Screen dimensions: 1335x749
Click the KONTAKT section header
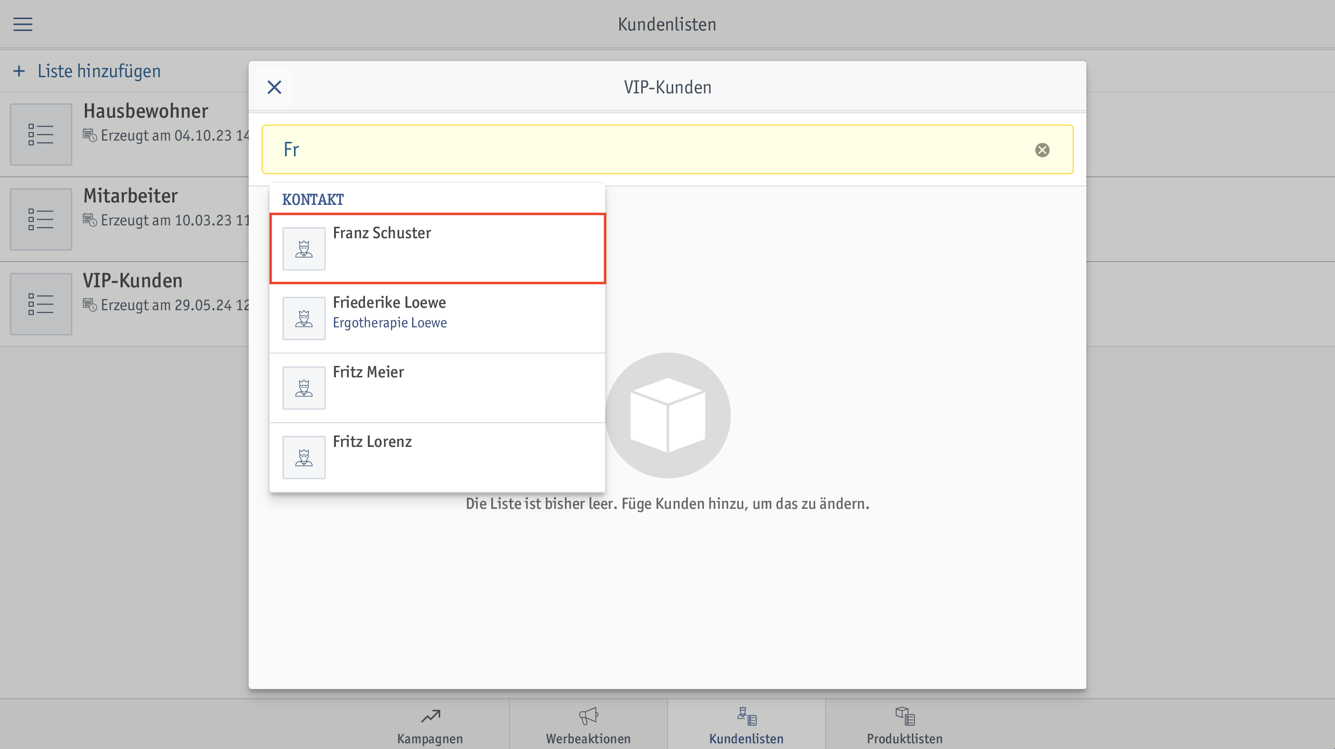pyautogui.click(x=313, y=200)
